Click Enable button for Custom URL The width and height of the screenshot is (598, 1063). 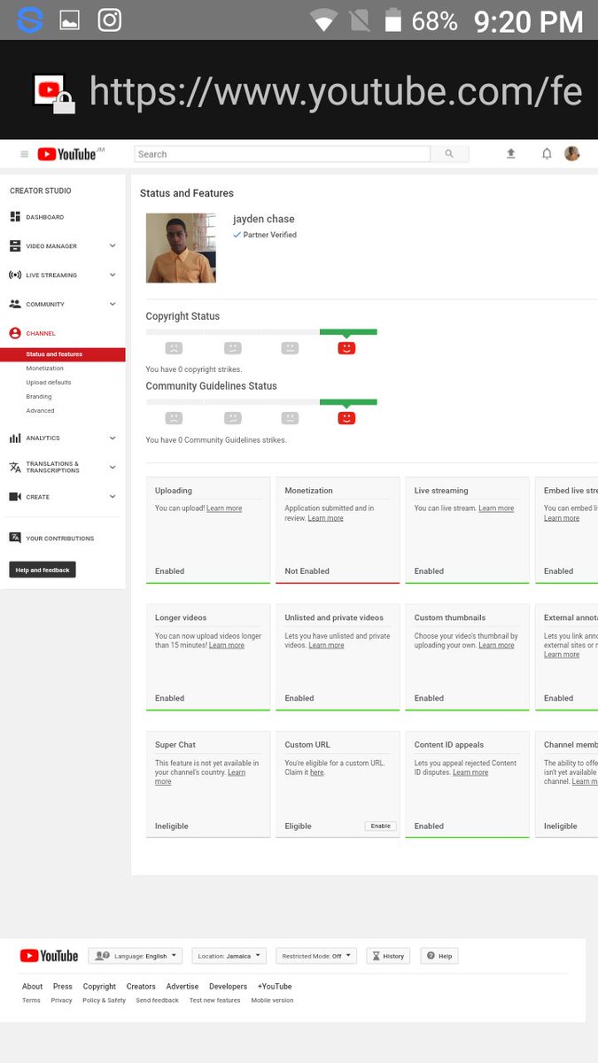pos(381,826)
